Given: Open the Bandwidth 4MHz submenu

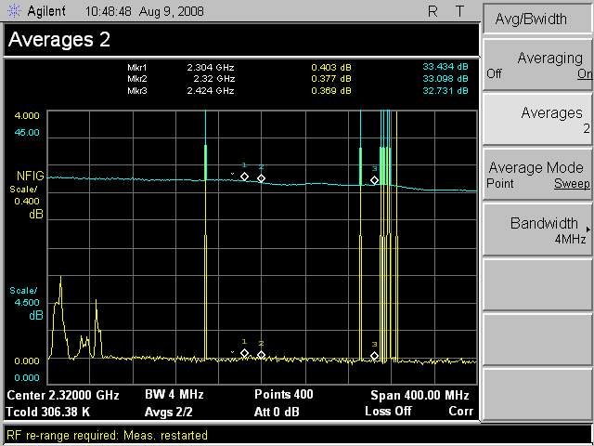Looking at the screenshot, I should pos(537,230).
